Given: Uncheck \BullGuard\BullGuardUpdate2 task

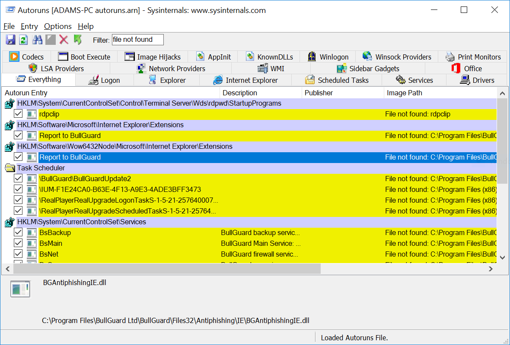Looking at the screenshot, I should pos(18,179).
